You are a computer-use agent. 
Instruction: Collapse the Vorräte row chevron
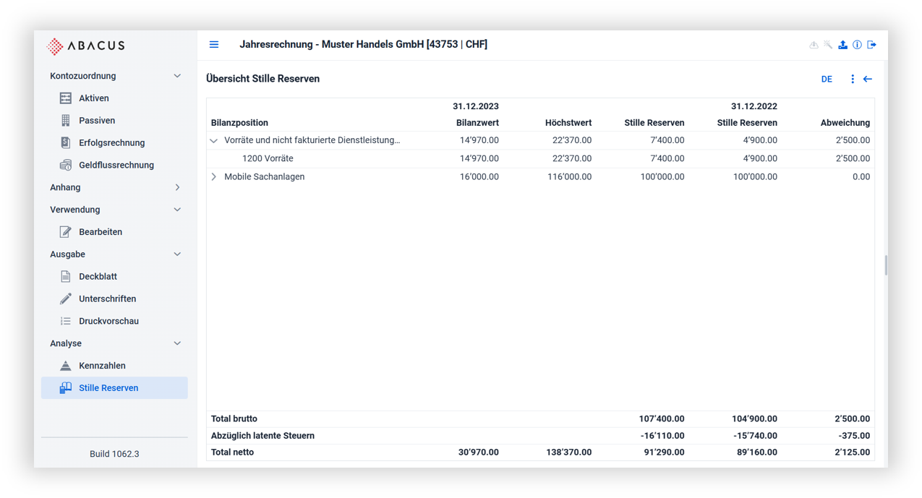(213, 141)
